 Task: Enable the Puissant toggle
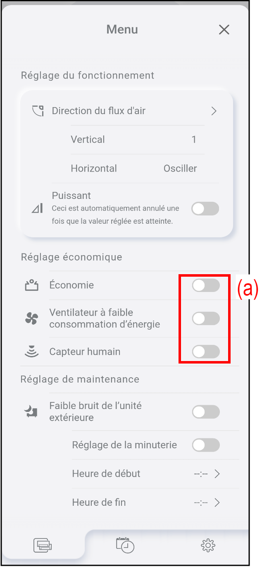pyautogui.click(x=205, y=209)
